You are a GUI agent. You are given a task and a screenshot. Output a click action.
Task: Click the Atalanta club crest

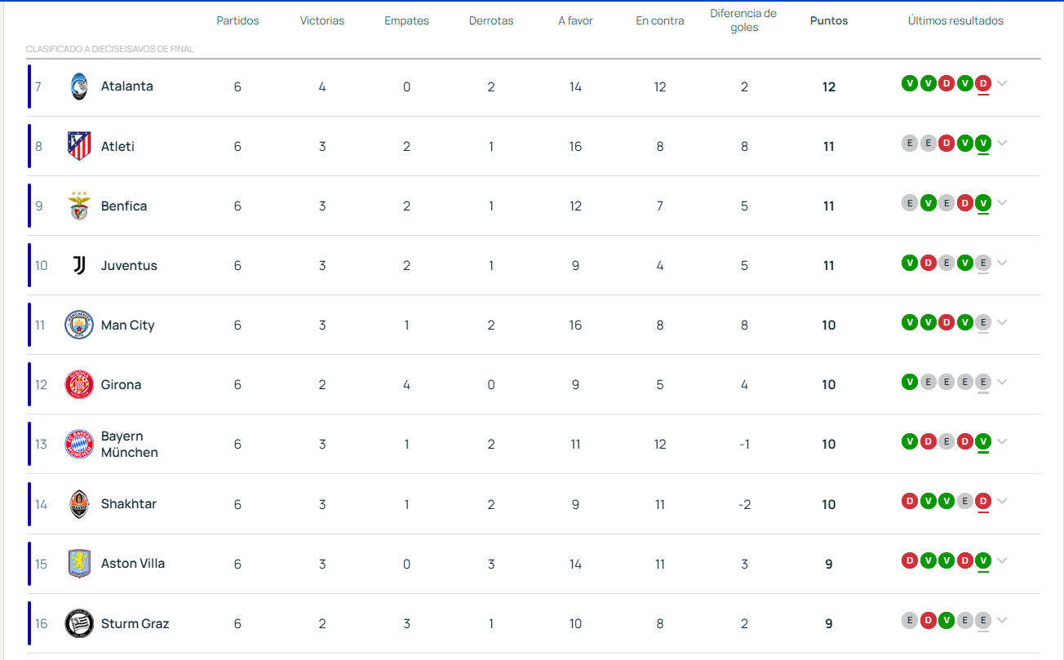(78, 86)
